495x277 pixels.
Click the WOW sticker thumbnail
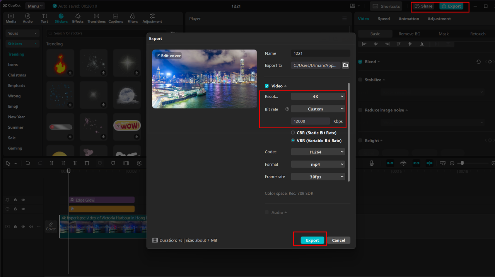pyautogui.click(x=126, y=126)
